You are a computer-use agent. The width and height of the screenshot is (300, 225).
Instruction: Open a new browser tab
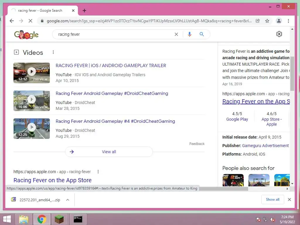point(84,11)
